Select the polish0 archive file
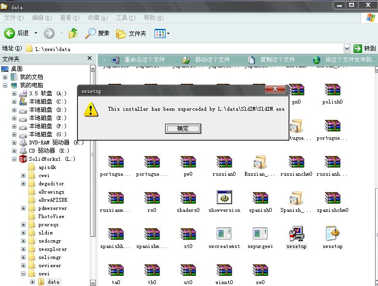 [332, 93]
